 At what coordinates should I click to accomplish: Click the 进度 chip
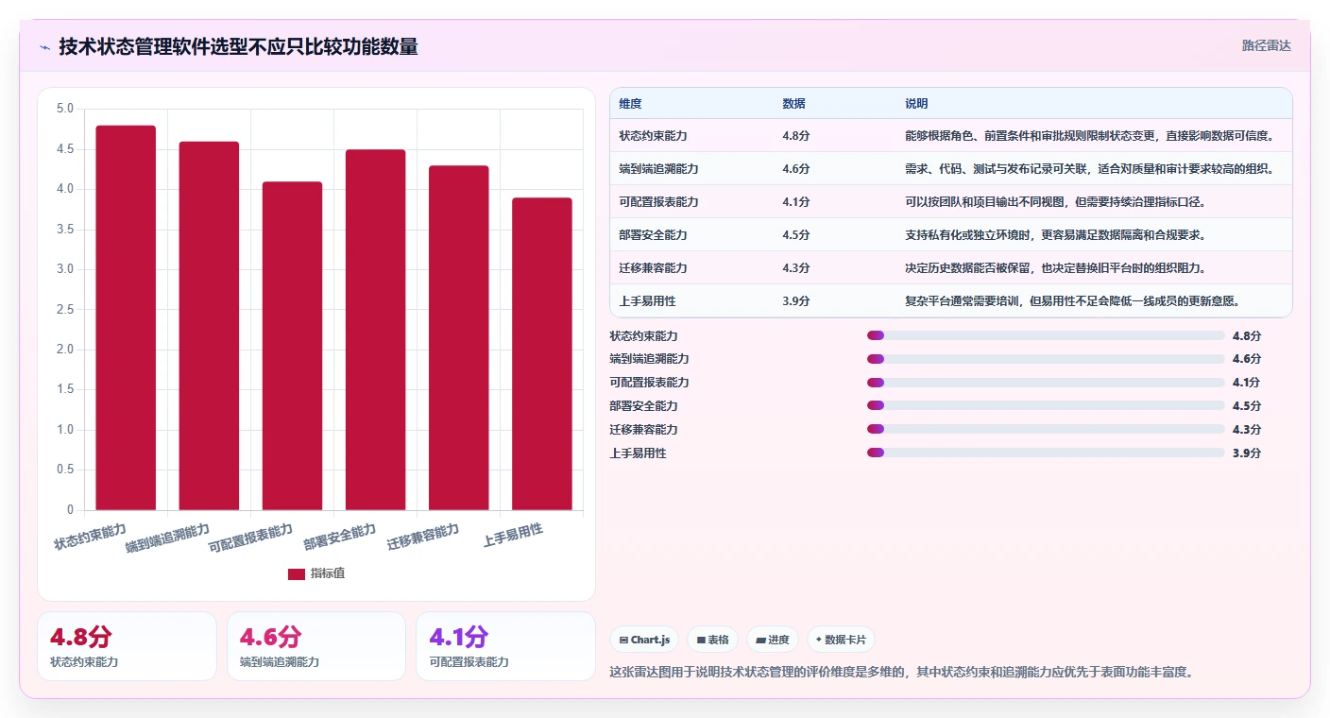point(773,640)
